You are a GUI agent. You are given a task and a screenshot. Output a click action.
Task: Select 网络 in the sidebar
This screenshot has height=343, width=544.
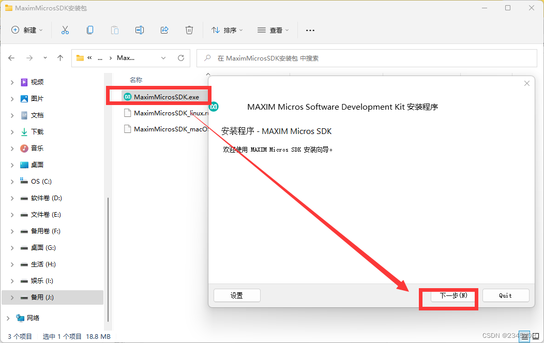tap(33, 318)
